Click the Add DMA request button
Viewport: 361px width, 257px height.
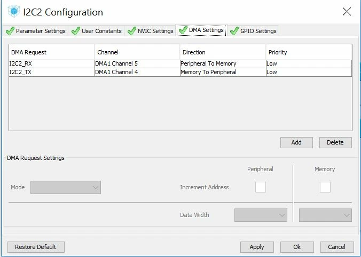[x=296, y=142]
